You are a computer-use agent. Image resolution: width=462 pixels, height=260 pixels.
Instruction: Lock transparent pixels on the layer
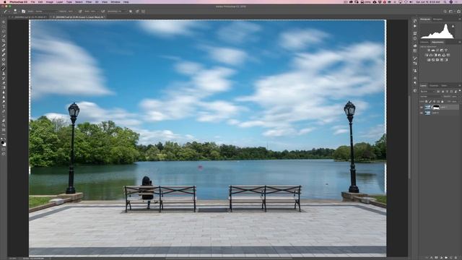click(427, 101)
